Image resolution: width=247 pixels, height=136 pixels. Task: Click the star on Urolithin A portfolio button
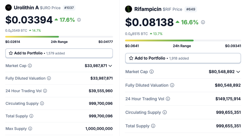click(x=11, y=53)
